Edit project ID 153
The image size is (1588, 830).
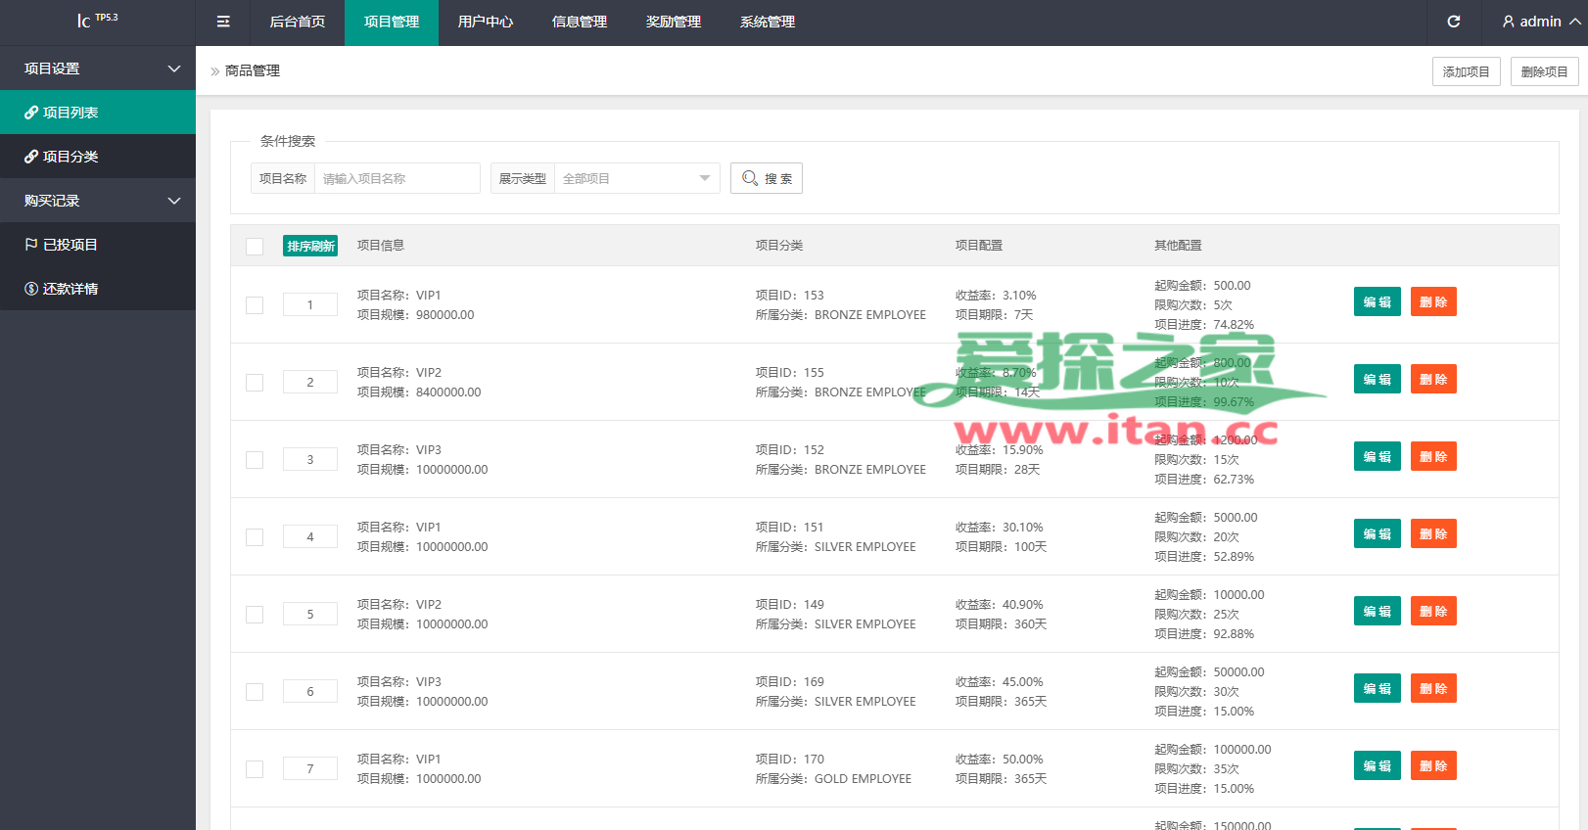pos(1378,301)
